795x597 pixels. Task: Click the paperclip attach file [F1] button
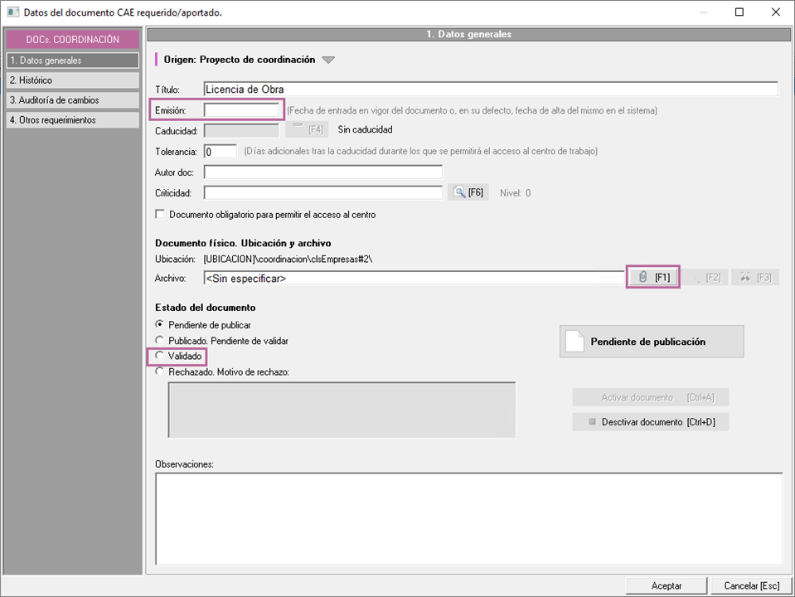[x=653, y=277]
